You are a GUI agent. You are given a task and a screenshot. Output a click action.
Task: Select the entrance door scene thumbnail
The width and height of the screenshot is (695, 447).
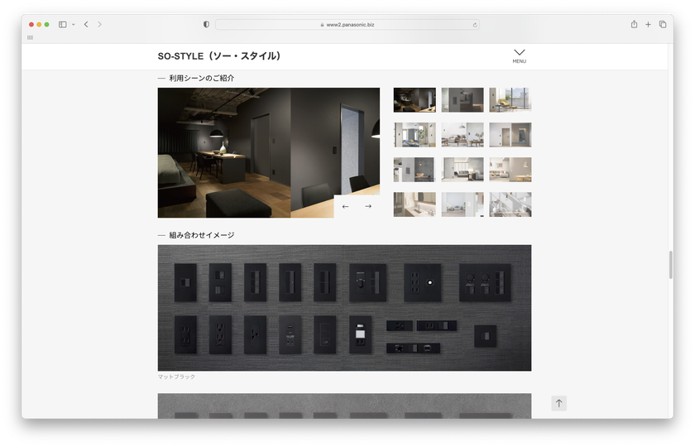click(x=510, y=135)
